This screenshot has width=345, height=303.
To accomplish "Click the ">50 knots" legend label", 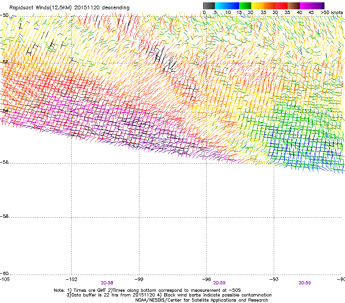I will (331, 12).
